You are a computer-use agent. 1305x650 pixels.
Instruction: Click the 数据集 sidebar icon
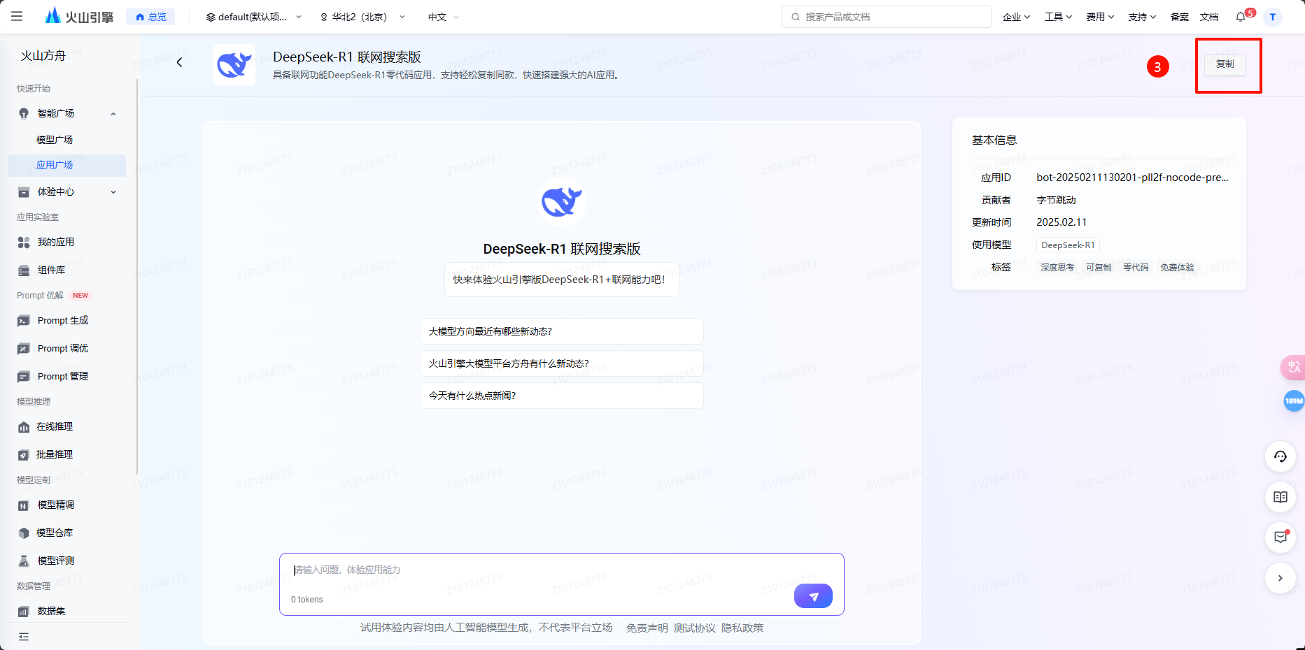coord(24,611)
